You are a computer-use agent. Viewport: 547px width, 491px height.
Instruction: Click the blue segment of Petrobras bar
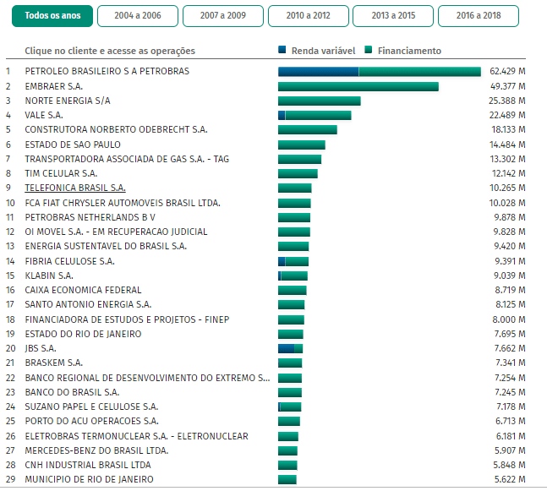click(x=318, y=72)
